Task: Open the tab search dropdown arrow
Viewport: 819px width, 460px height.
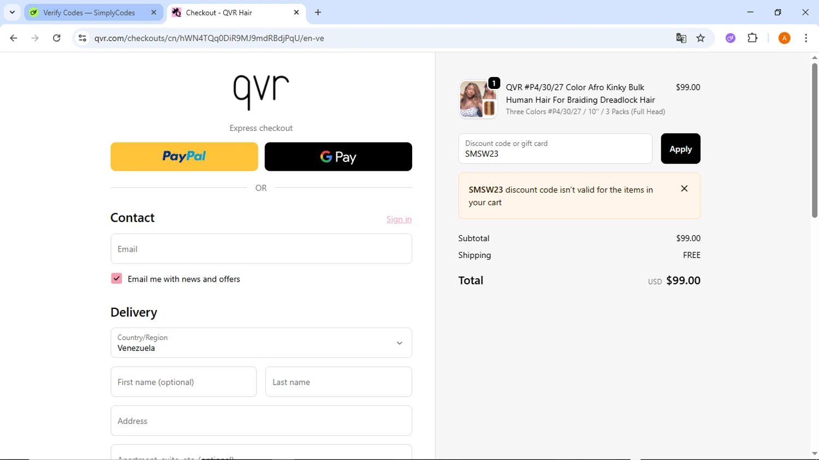Action: pyautogui.click(x=12, y=12)
